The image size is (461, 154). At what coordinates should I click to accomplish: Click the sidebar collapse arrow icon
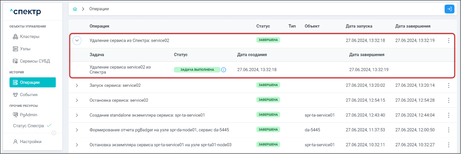click(54, 133)
